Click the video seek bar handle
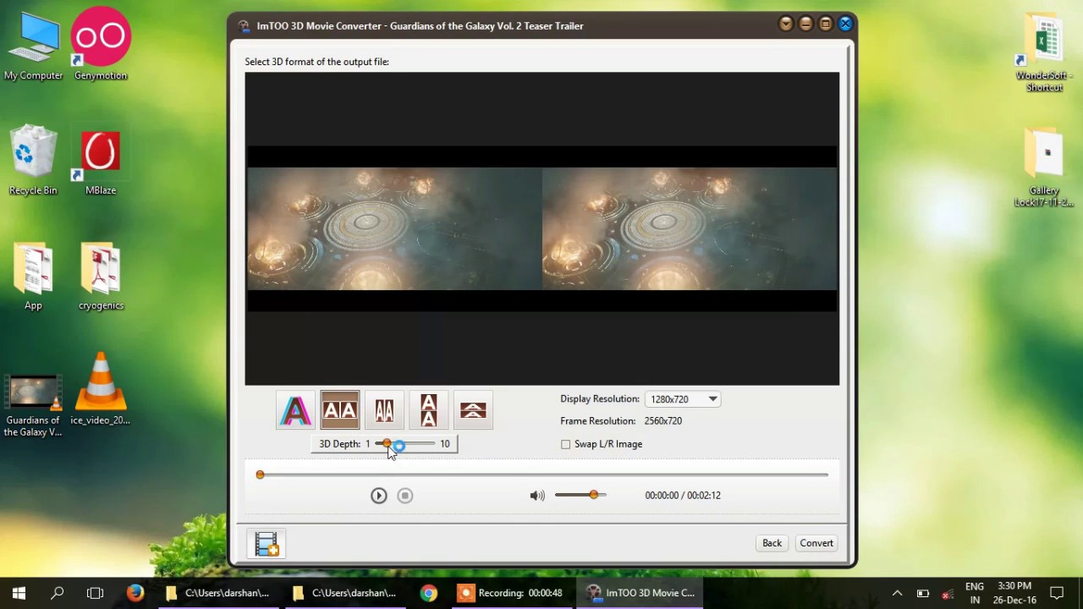The width and height of the screenshot is (1083, 609). click(x=260, y=475)
